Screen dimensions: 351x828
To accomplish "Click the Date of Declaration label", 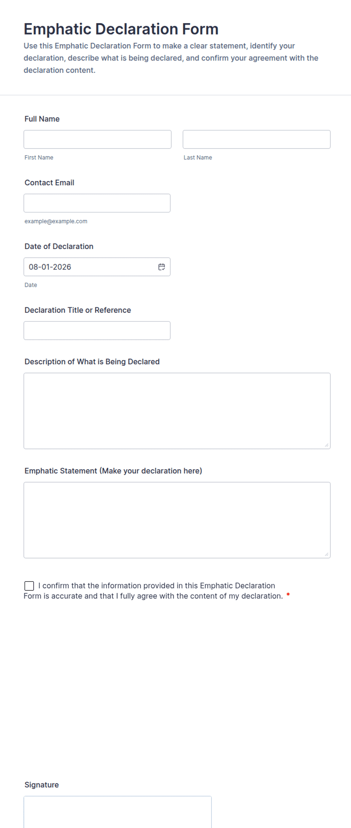I will pyautogui.click(x=59, y=246).
